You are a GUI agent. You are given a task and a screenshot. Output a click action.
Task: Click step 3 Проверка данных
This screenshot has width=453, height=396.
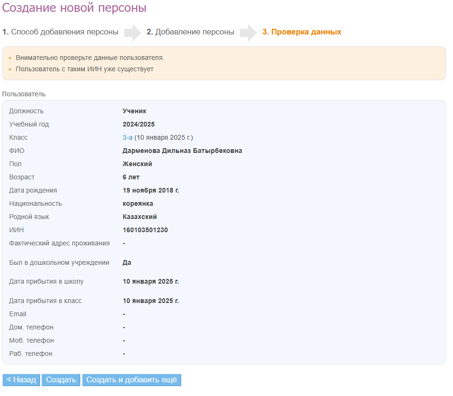coord(302,32)
